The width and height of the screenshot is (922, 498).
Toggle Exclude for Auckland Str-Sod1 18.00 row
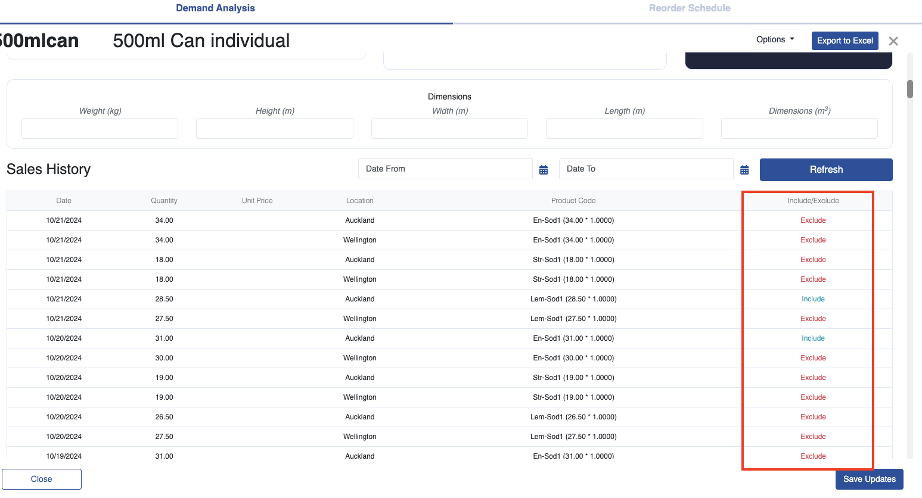813,260
